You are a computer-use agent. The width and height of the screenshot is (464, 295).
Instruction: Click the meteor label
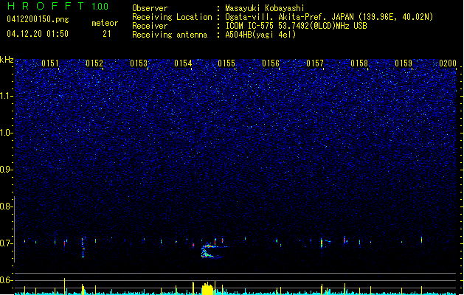pos(105,23)
